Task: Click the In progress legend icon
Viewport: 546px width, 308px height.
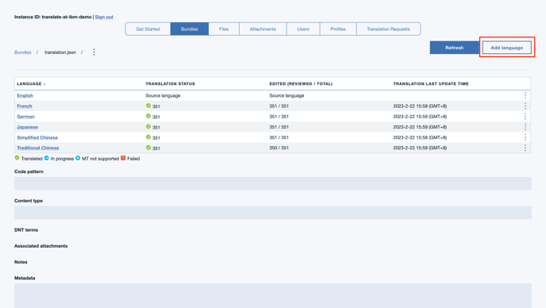Action: pyautogui.click(x=47, y=158)
